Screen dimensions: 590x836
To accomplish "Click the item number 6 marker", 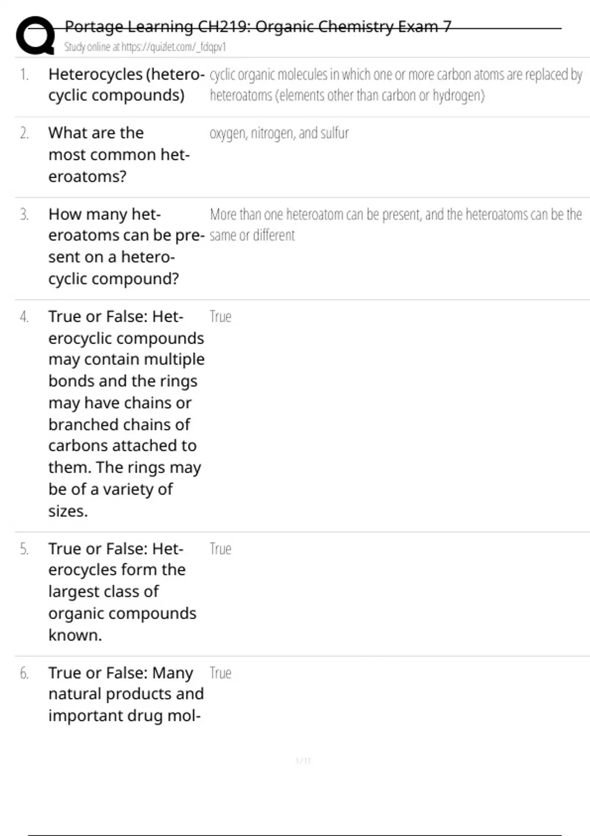I will pos(24,673).
